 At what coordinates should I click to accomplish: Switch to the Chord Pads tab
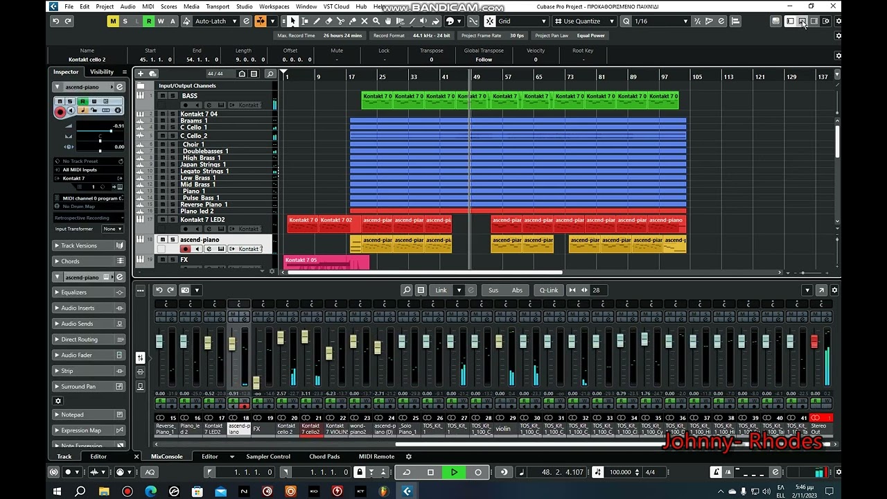click(324, 457)
